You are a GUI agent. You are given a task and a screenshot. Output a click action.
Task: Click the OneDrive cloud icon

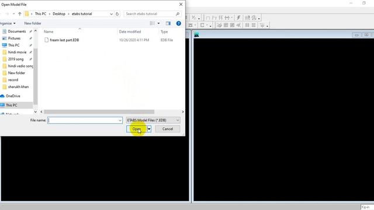coord(2,96)
